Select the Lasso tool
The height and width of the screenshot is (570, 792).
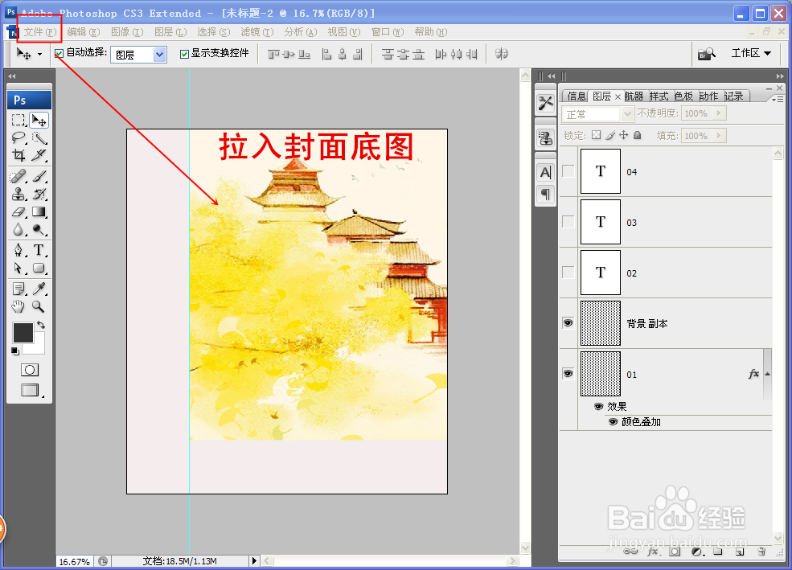tap(18, 137)
